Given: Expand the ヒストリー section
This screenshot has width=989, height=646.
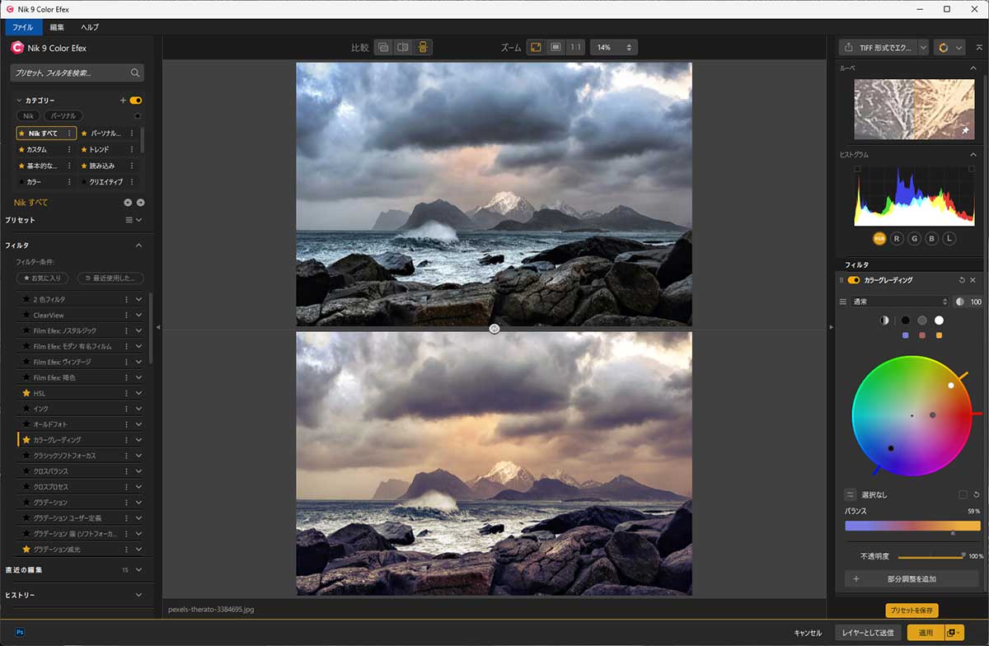Looking at the screenshot, I should [138, 595].
